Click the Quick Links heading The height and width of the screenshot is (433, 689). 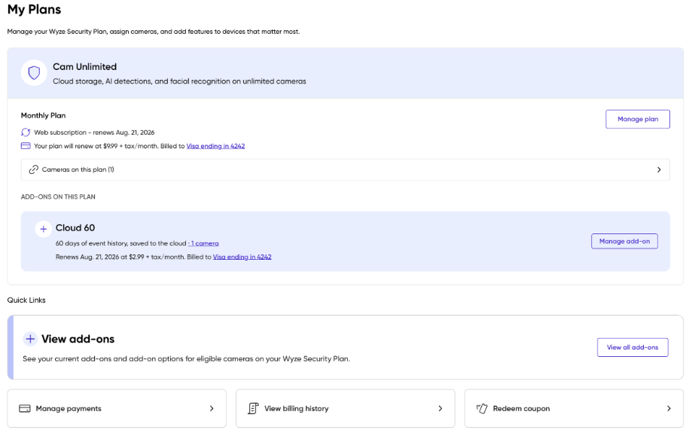pyautogui.click(x=26, y=300)
